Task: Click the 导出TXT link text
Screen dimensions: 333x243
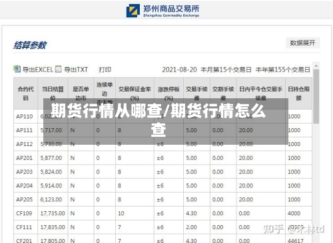Action: [x=76, y=70]
